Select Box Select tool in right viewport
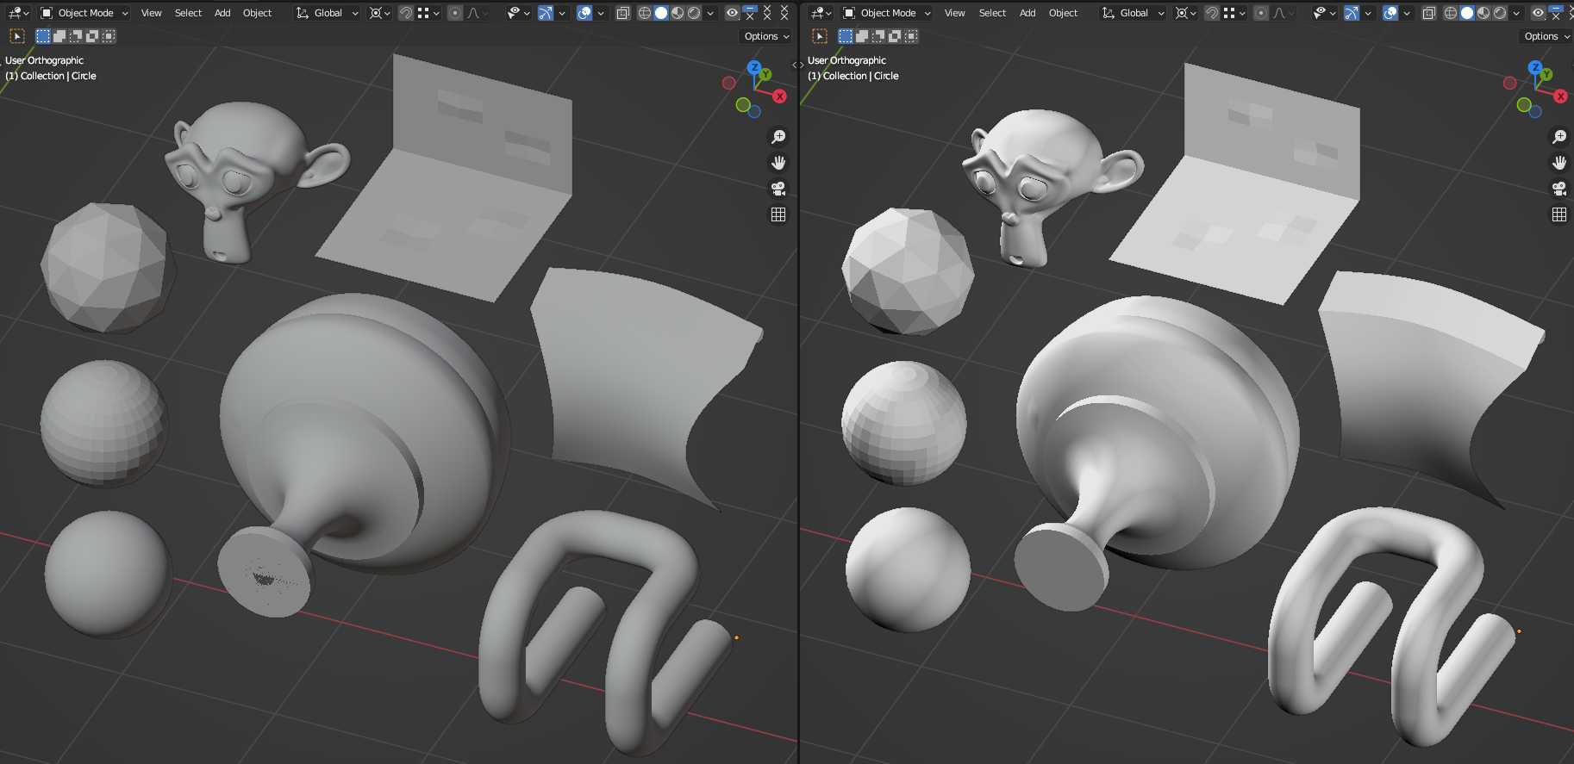Screen dimensions: 1574x764 coord(820,36)
